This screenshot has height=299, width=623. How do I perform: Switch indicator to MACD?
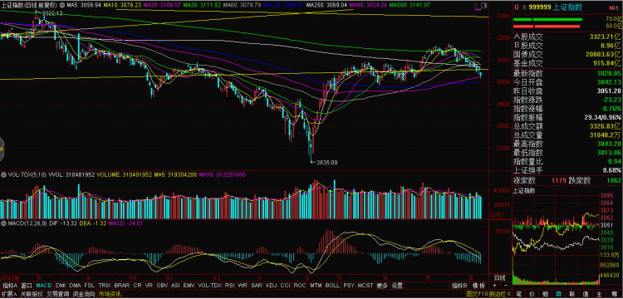coord(44,286)
